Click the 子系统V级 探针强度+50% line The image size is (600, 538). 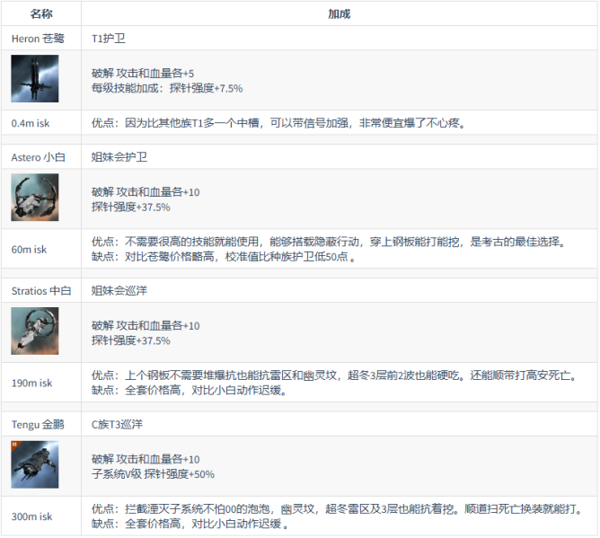point(153,474)
